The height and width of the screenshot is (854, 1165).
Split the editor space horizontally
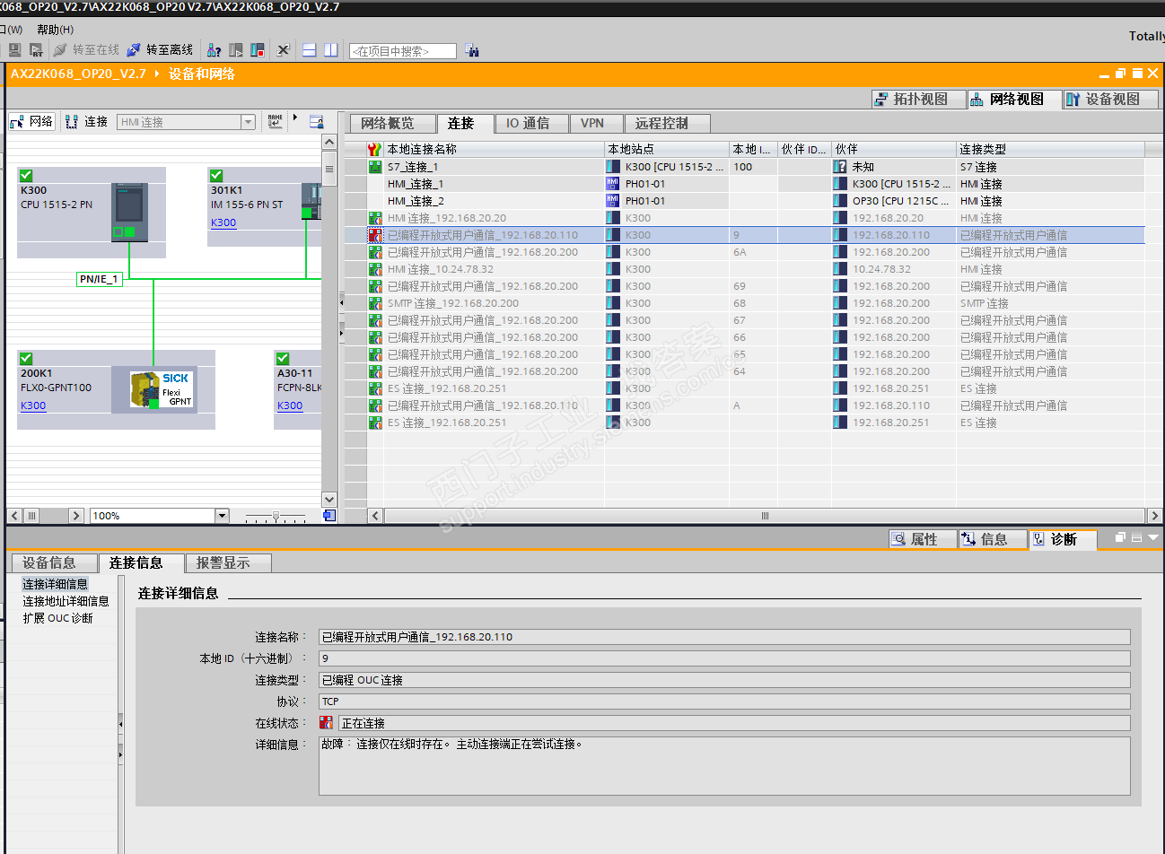(309, 50)
